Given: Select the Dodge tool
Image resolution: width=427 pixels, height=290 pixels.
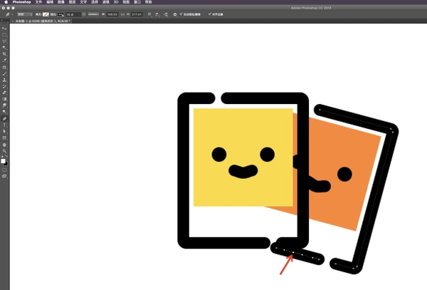Looking at the screenshot, I should tap(4, 112).
